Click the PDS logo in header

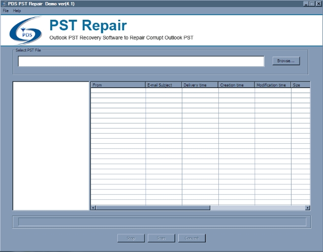[x=25, y=30]
